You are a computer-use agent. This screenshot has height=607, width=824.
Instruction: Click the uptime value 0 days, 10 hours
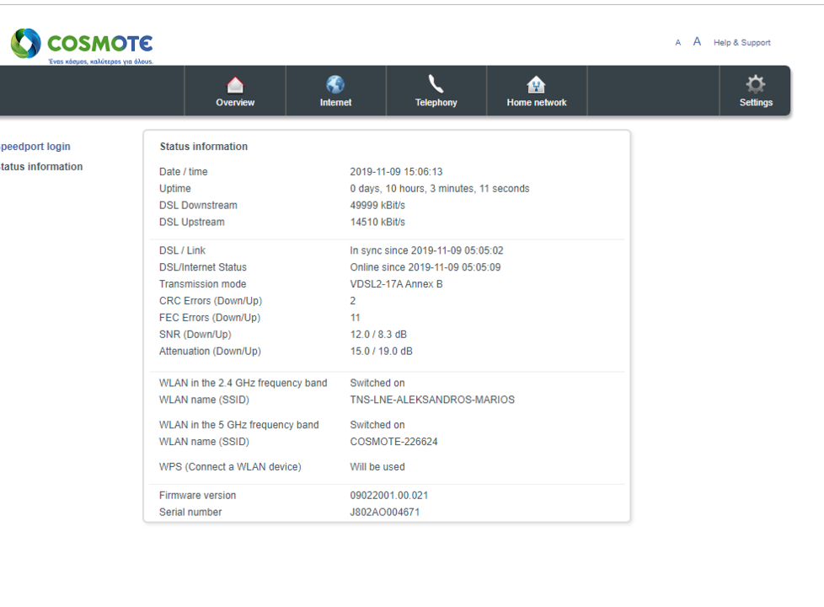click(440, 189)
